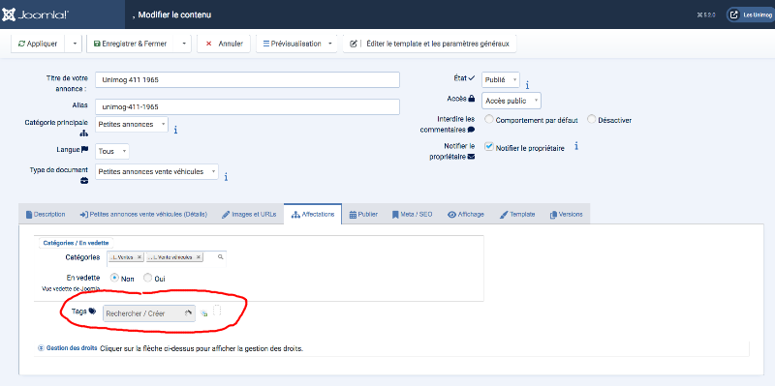Toggle 'Notifier le propriétaire' checkbox
The image size is (775, 386).
click(x=489, y=147)
